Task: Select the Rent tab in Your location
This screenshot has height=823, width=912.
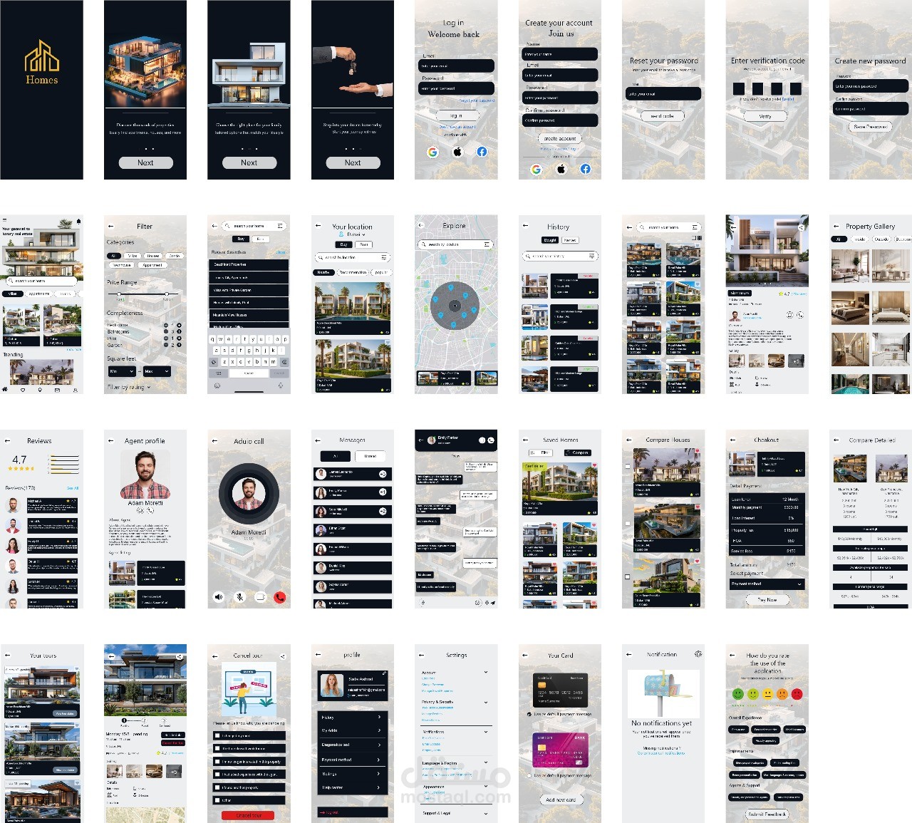Action: pos(364,244)
